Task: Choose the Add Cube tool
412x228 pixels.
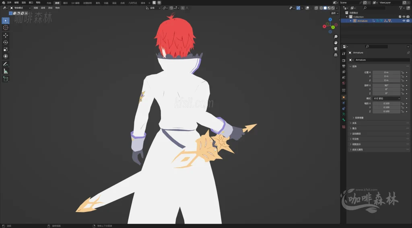Action: coord(6,79)
